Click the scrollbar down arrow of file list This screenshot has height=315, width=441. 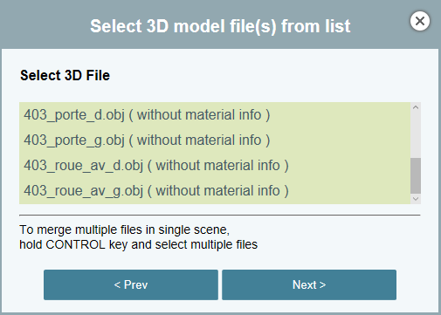416,199
